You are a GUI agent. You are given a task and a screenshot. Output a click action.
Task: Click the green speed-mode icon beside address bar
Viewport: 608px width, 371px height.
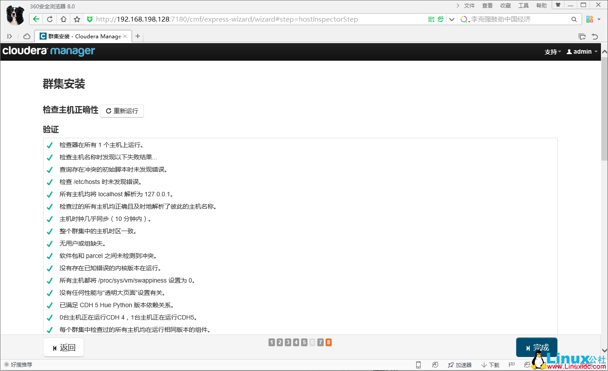(x=440, y=19)
